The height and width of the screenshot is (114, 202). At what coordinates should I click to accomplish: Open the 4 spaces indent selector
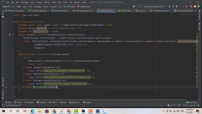coord(193,105)
